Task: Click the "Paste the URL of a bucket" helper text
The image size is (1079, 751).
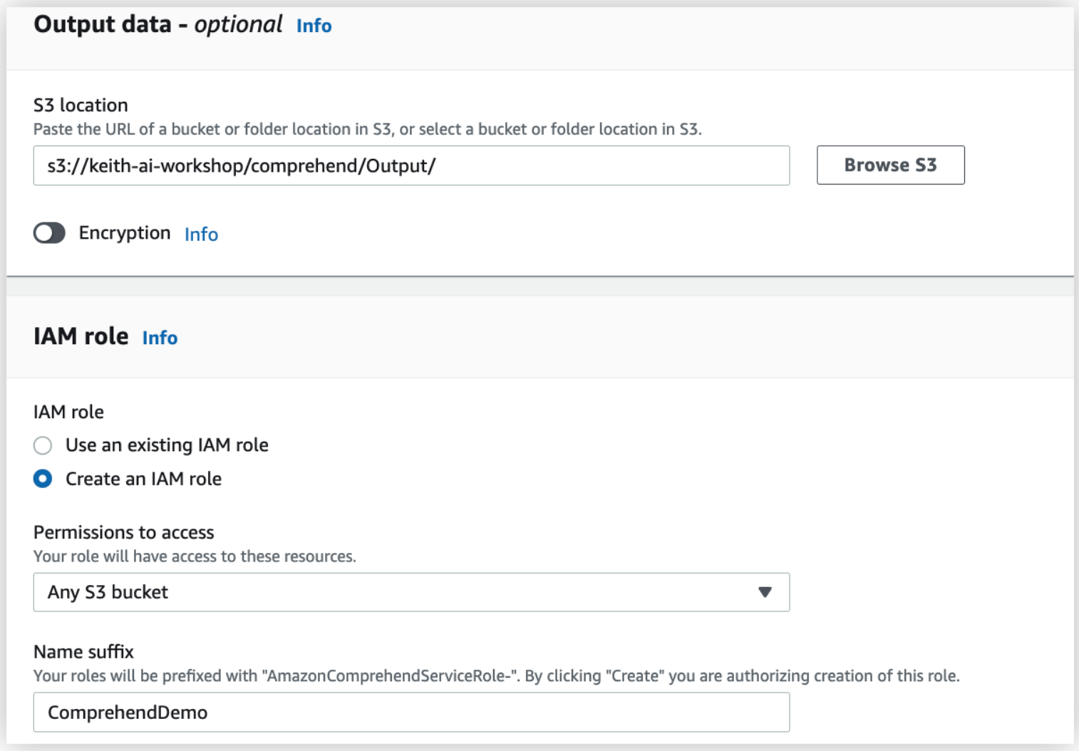Action: click(367, 130)
